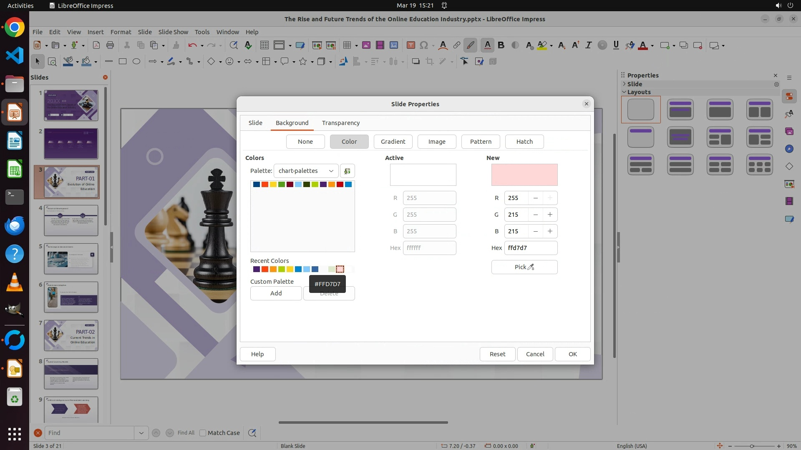Click the Insert Special Character omega icon

click(424, 45)
